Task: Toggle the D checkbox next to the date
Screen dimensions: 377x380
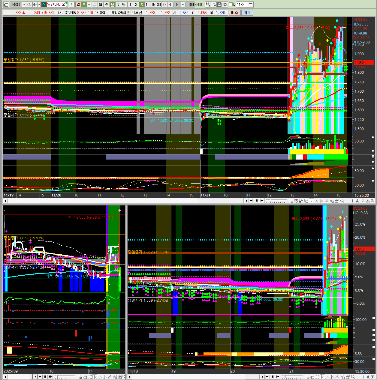Action: tap(231, 4)
